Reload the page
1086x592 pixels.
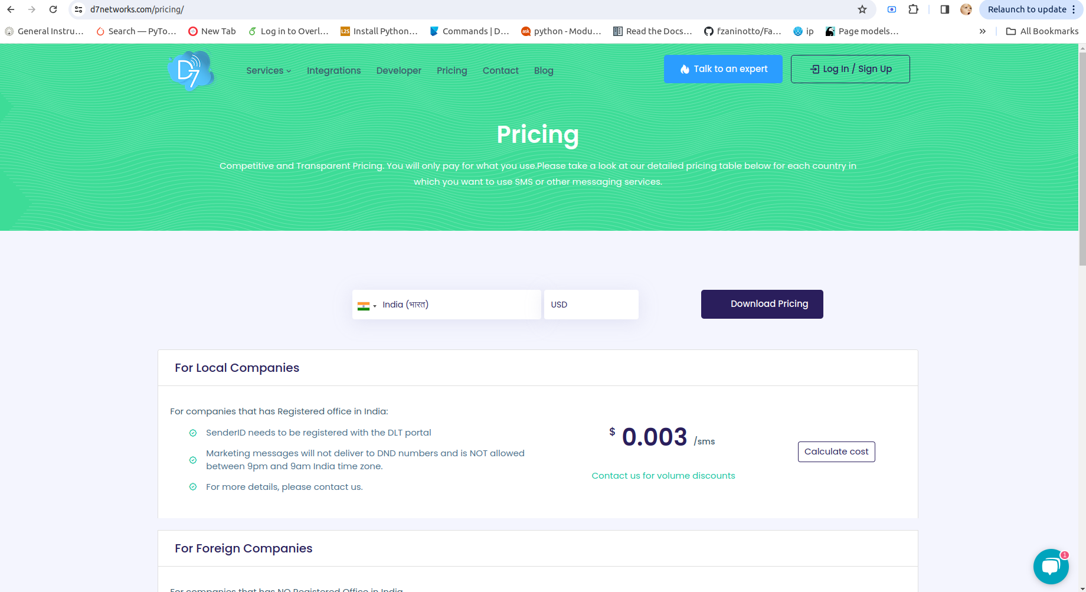[x=53, y=9]
